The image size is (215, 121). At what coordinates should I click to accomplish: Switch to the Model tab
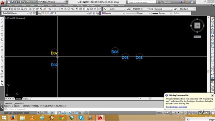tap(18, 98)
